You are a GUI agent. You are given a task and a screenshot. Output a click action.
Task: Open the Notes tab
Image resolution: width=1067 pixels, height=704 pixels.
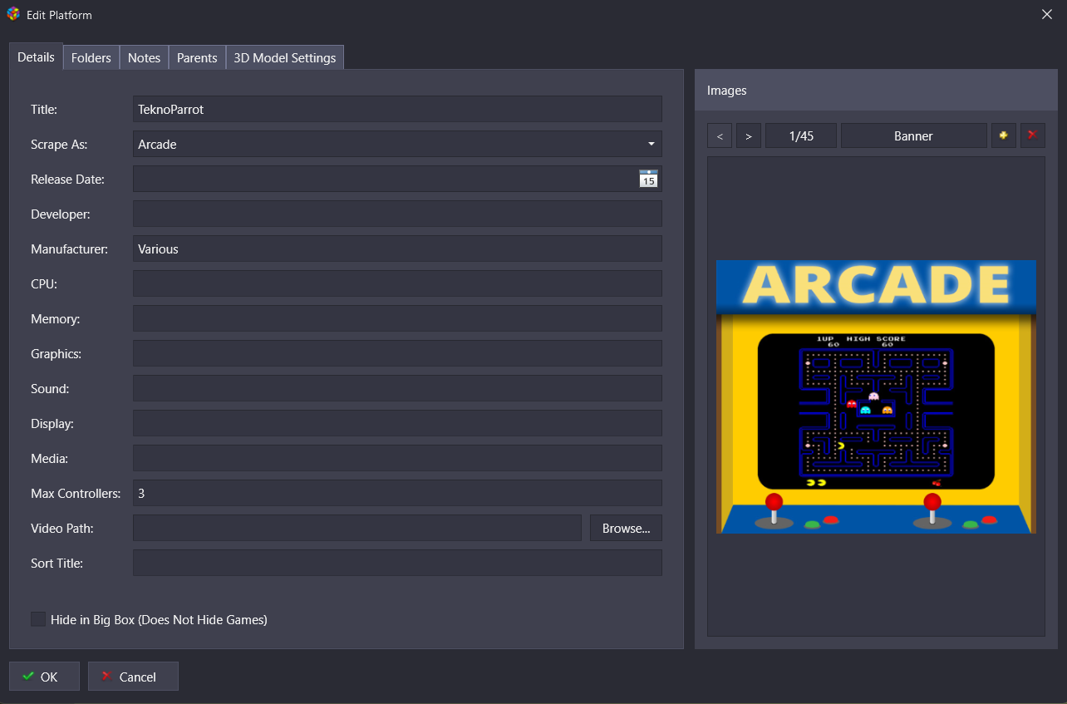tap(144, 57)
